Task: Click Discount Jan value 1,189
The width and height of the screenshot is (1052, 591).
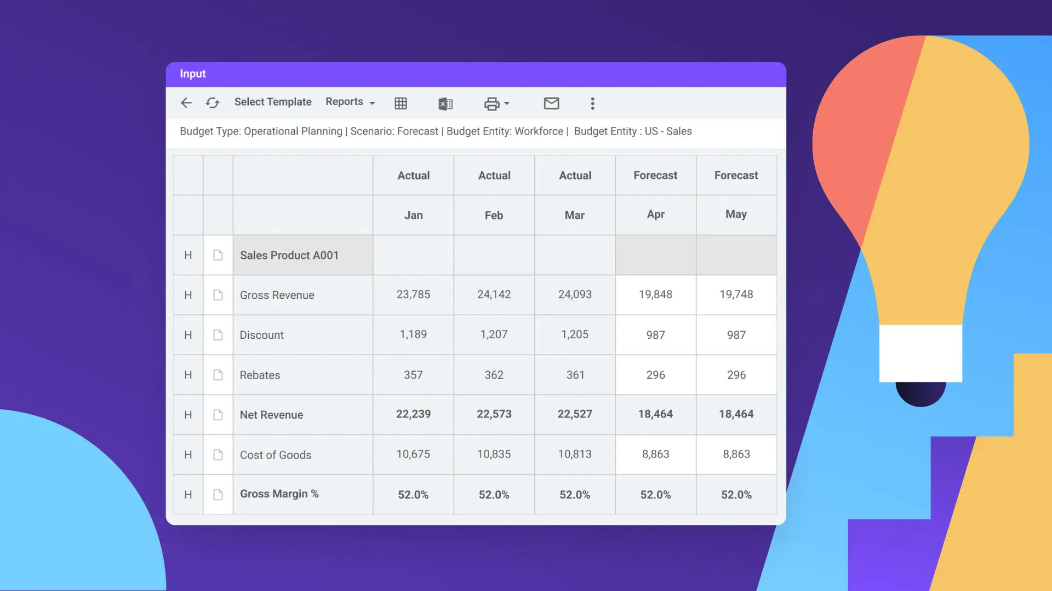Action: pyautogui.click(x=413, y=334)
